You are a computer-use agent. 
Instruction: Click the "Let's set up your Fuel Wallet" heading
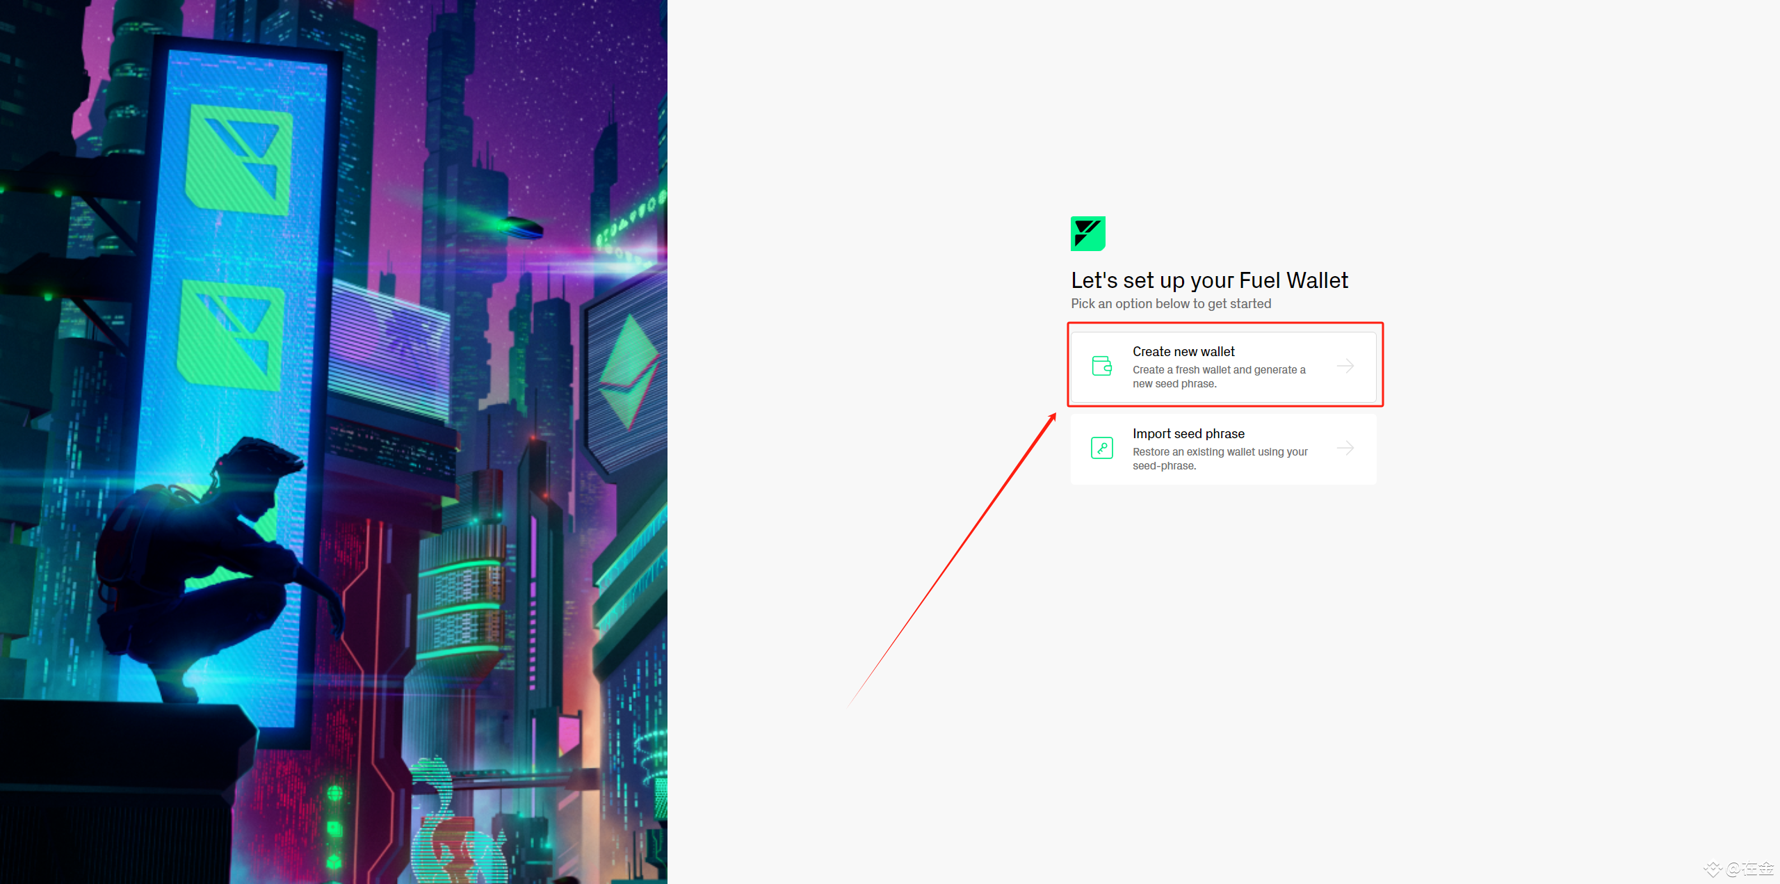coord(1208,280)
